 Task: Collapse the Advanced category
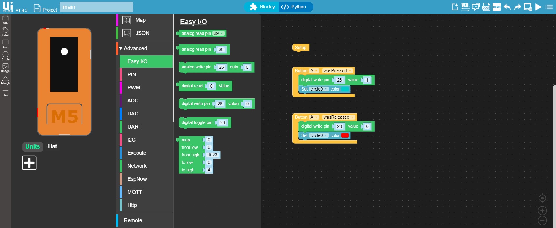(x=145, y=48)
